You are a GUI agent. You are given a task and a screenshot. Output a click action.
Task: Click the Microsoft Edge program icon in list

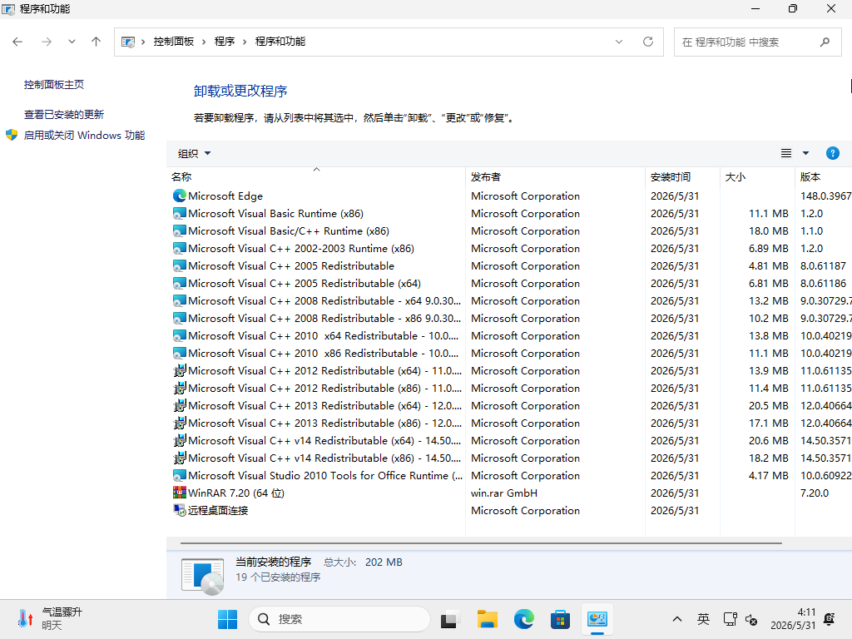pos(180,196)
